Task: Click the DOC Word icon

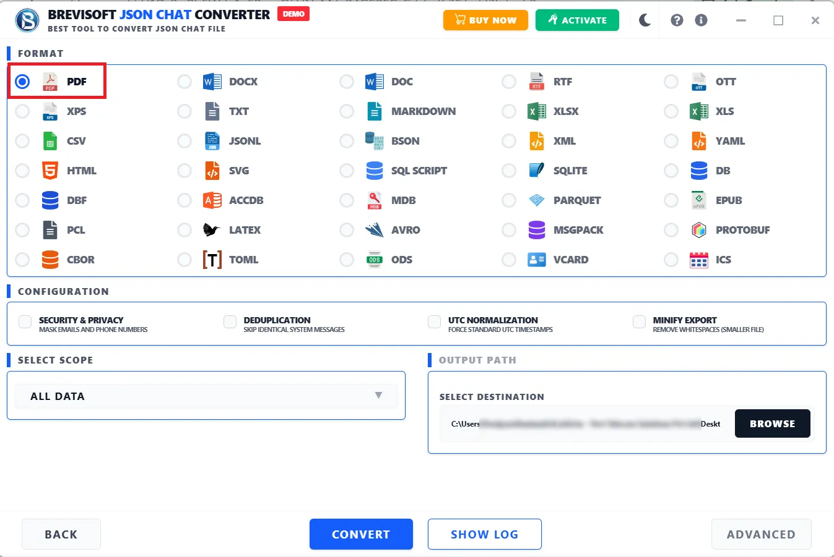Action: [x=375, y=82]
